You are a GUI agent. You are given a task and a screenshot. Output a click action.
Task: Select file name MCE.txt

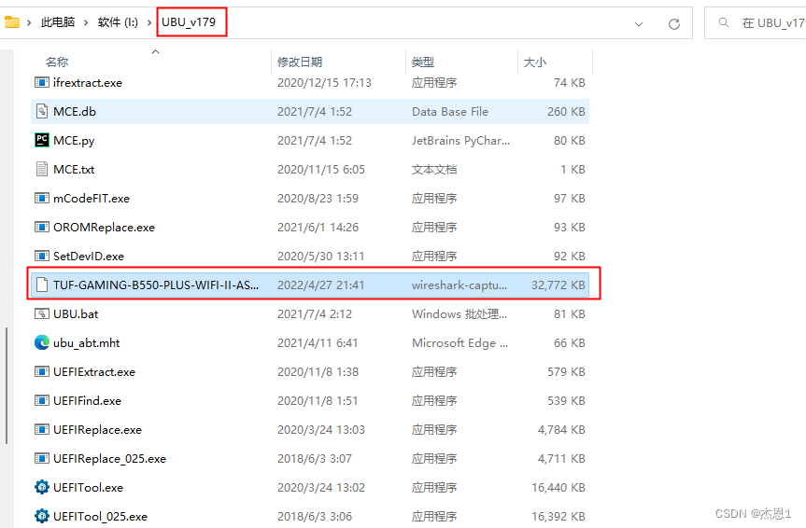point(74,170)
